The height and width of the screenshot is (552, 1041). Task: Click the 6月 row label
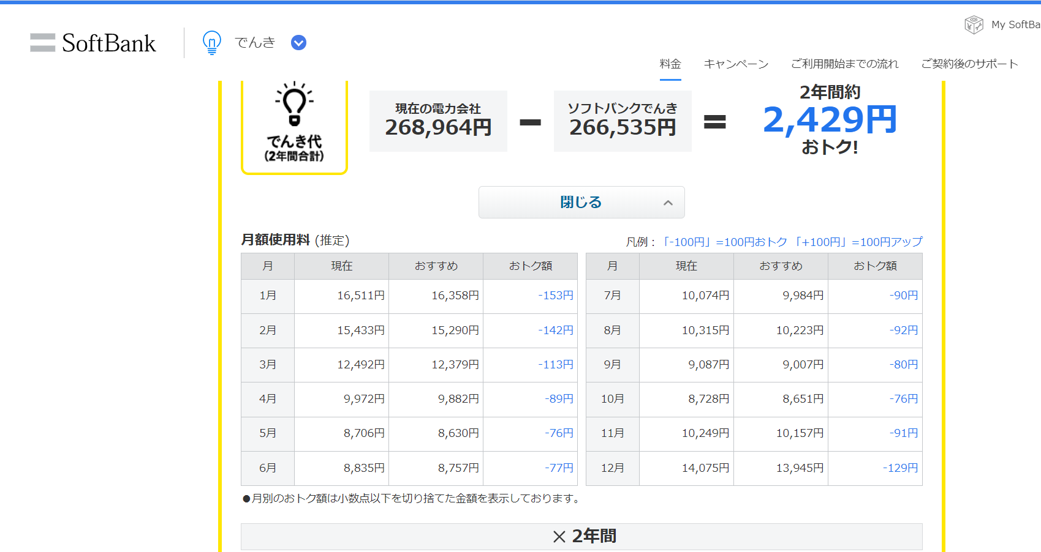(268, 468)
